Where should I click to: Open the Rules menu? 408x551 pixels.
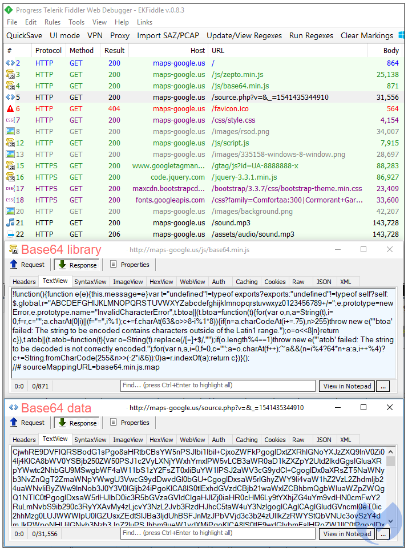coord(52,22)
